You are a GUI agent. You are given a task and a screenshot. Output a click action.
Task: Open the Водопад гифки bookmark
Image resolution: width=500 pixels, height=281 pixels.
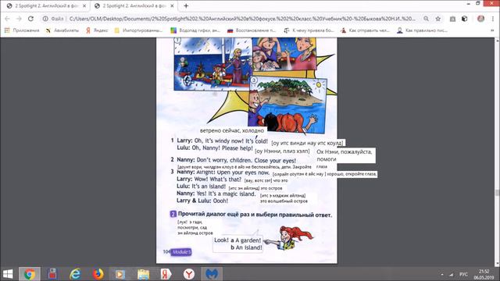point(195,30)
